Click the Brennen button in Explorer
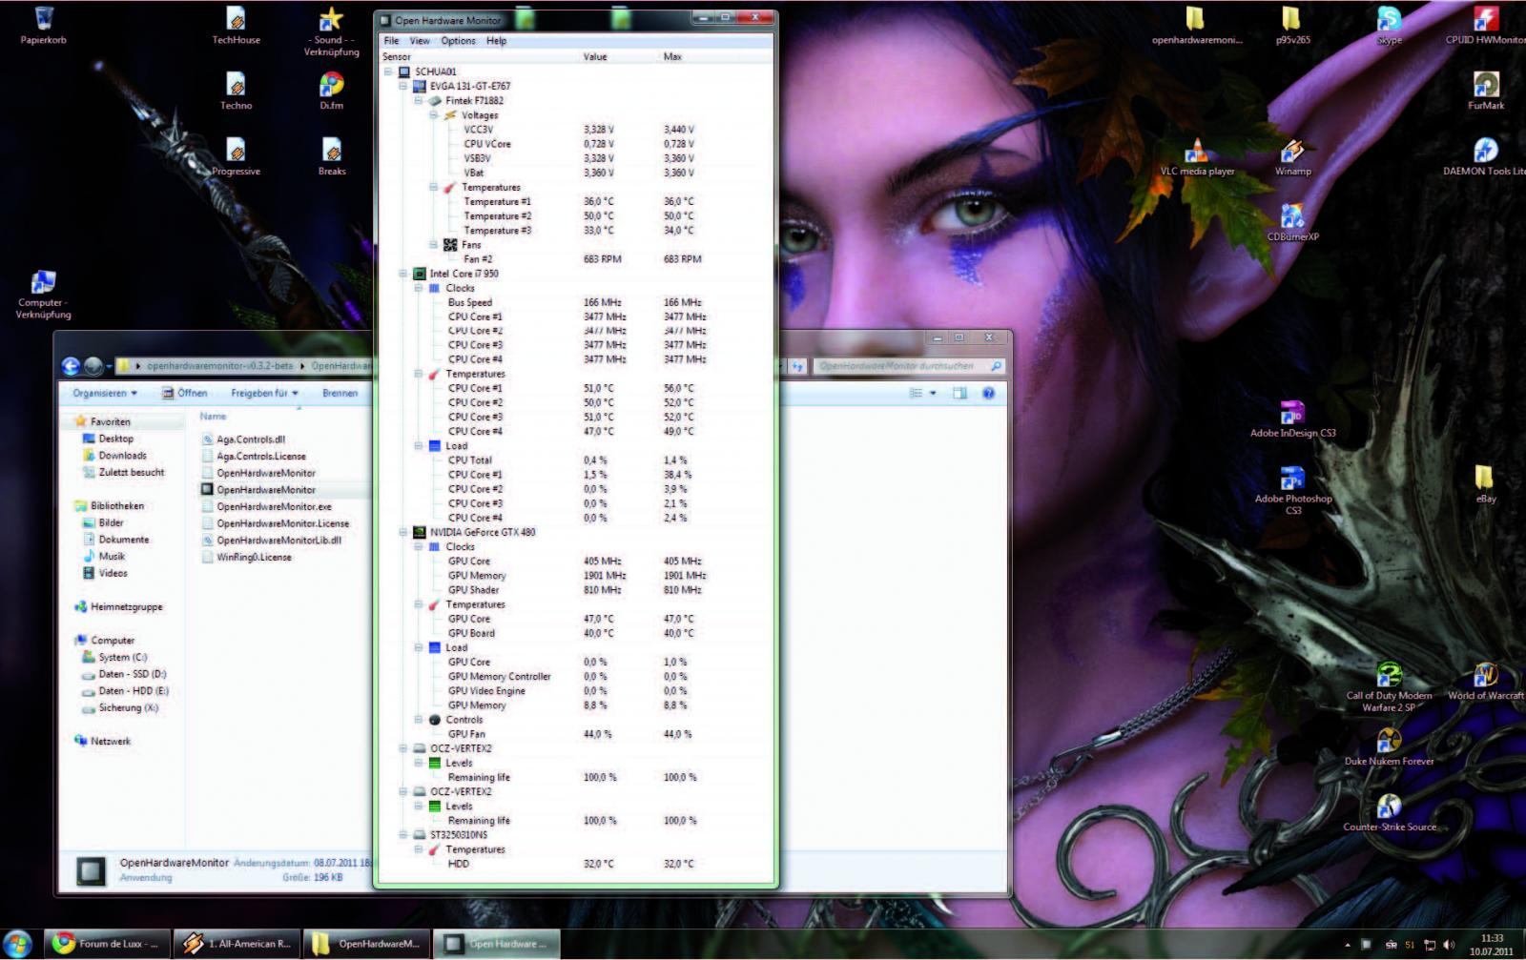The image size is (1526, 960). pyautogui.click(x=340, y=393)
